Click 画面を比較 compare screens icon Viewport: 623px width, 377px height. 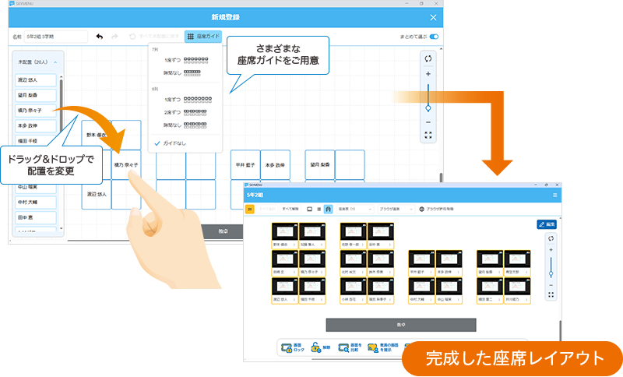350,347
